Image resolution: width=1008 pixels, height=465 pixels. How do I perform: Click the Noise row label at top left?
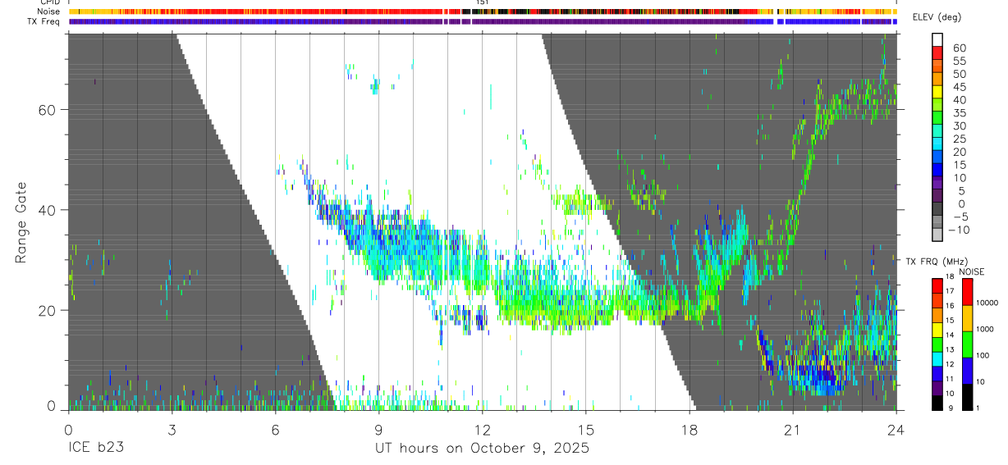[x=48, y=12]
